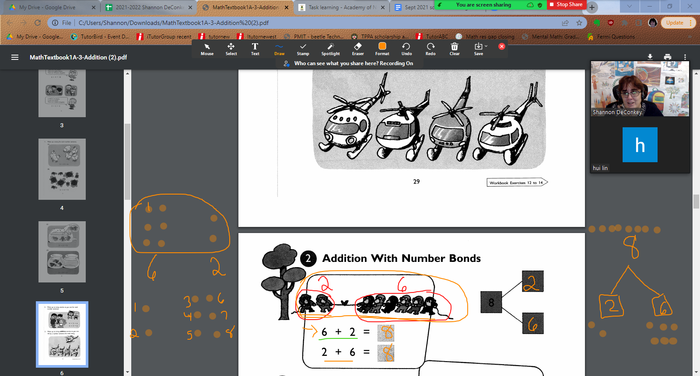
Task: Click the MathTextbook1A-3-Addition (2).pdf title
Action: [x=78, y=57]
